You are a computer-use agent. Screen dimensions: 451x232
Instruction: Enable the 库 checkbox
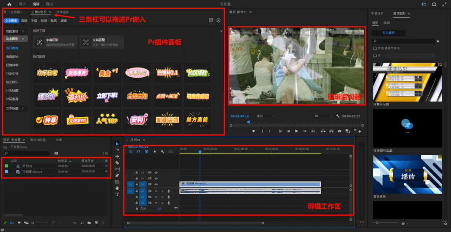click(375, 55)
